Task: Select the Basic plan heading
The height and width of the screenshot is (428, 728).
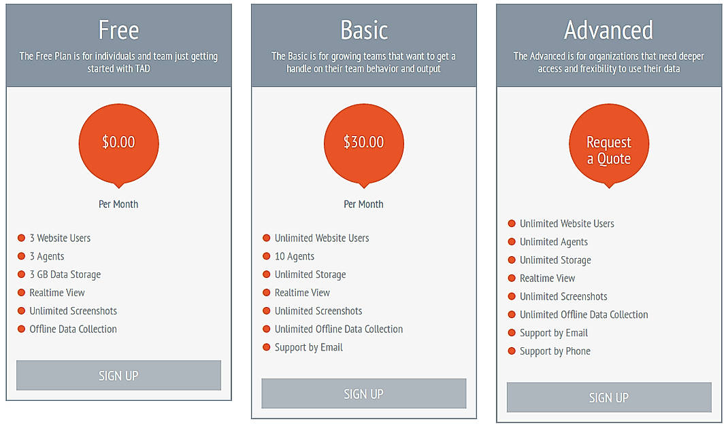Action: (363, 30)
